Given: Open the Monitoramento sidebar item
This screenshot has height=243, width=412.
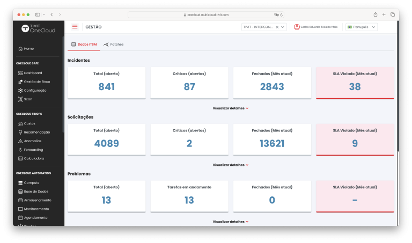Looking at the screenshot, I should [36, 209].
